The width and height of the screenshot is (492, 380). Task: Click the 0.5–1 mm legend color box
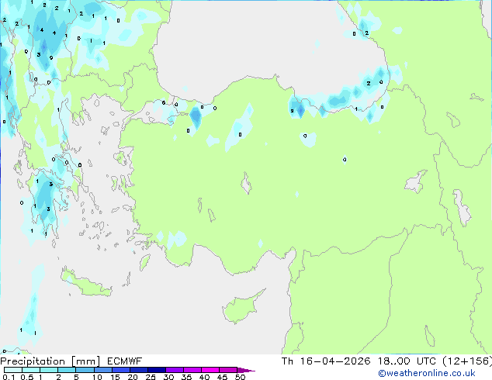click(31, 370)
